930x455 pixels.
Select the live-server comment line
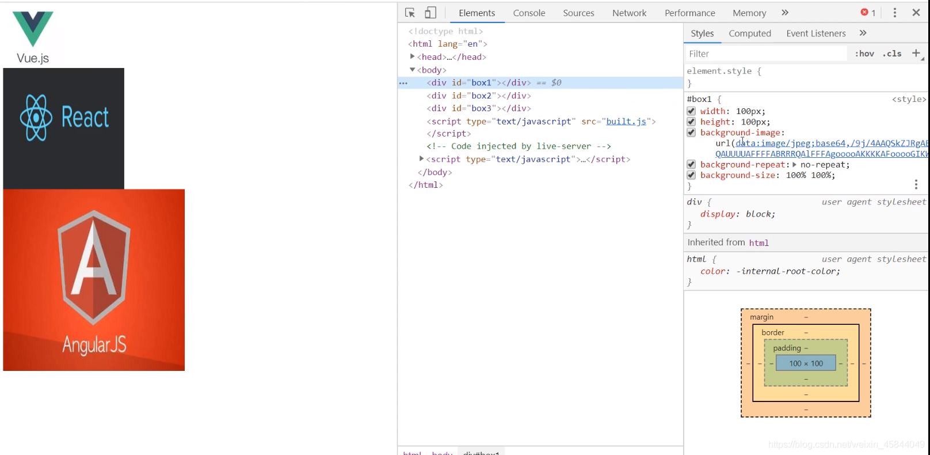(519, 146)
